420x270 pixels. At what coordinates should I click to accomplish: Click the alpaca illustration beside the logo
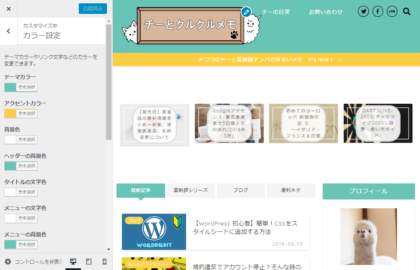tap(252, 29)
